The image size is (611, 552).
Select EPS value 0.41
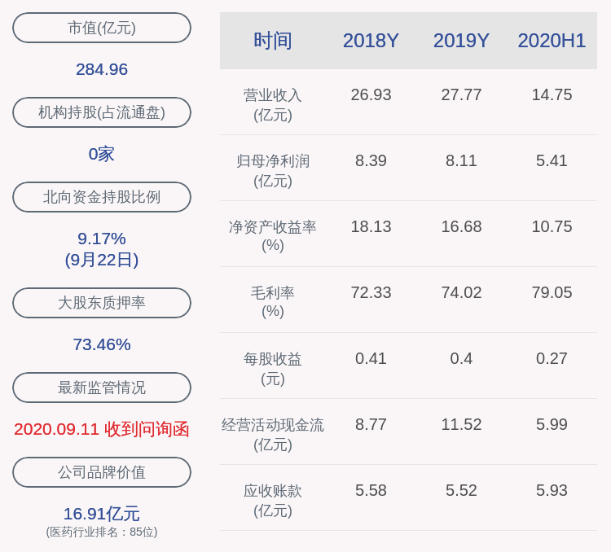pyautogui.click(x=371, y=358)
